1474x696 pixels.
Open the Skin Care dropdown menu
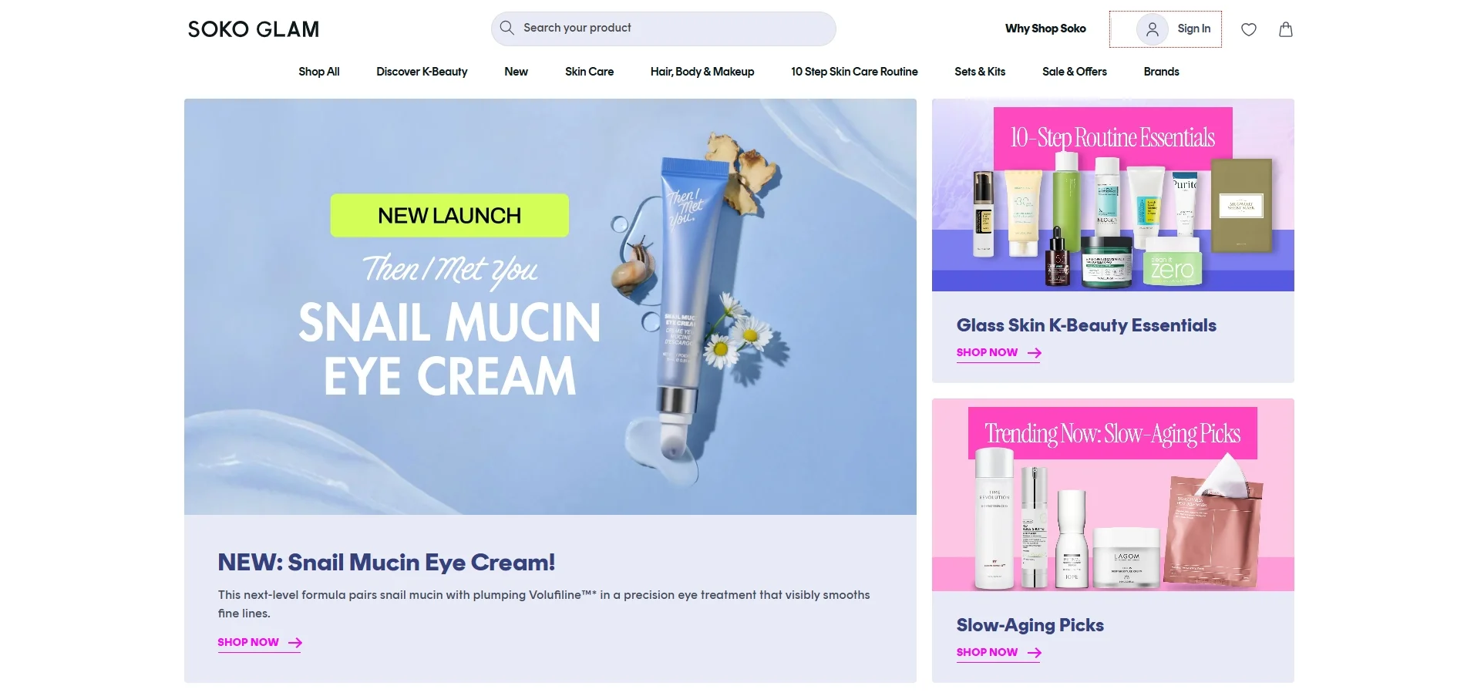[x=589, y=72]
